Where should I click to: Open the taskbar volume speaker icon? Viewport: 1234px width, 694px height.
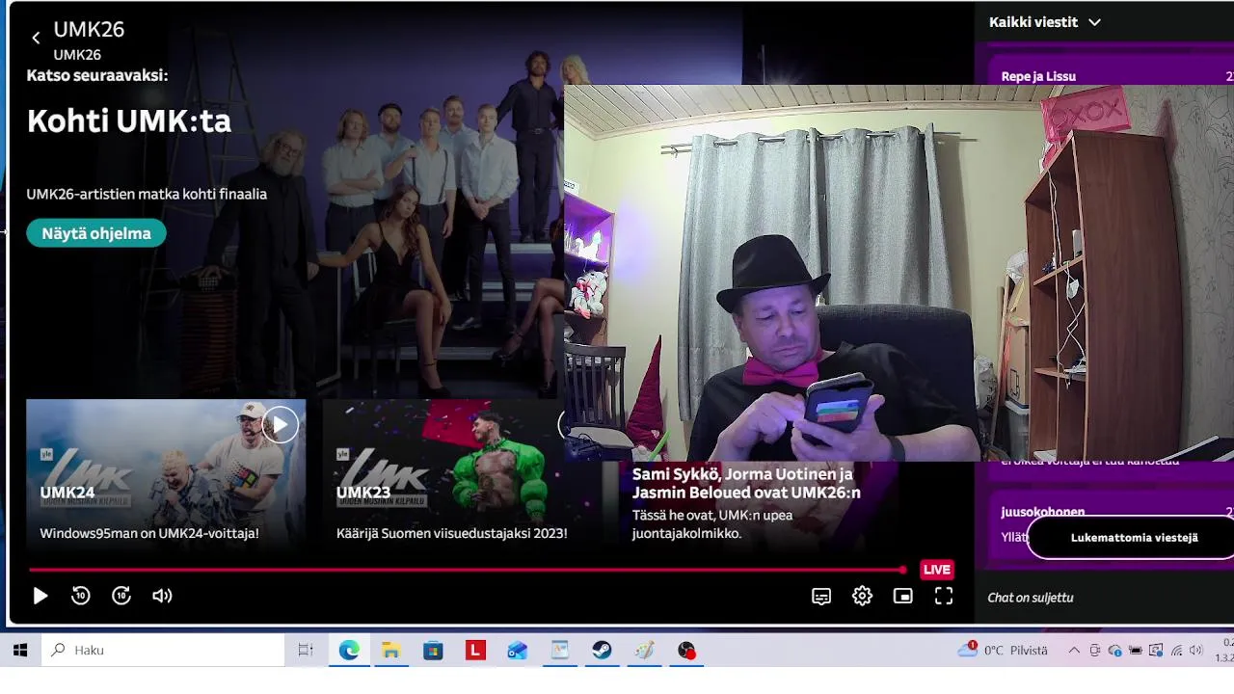point(1196,651)
